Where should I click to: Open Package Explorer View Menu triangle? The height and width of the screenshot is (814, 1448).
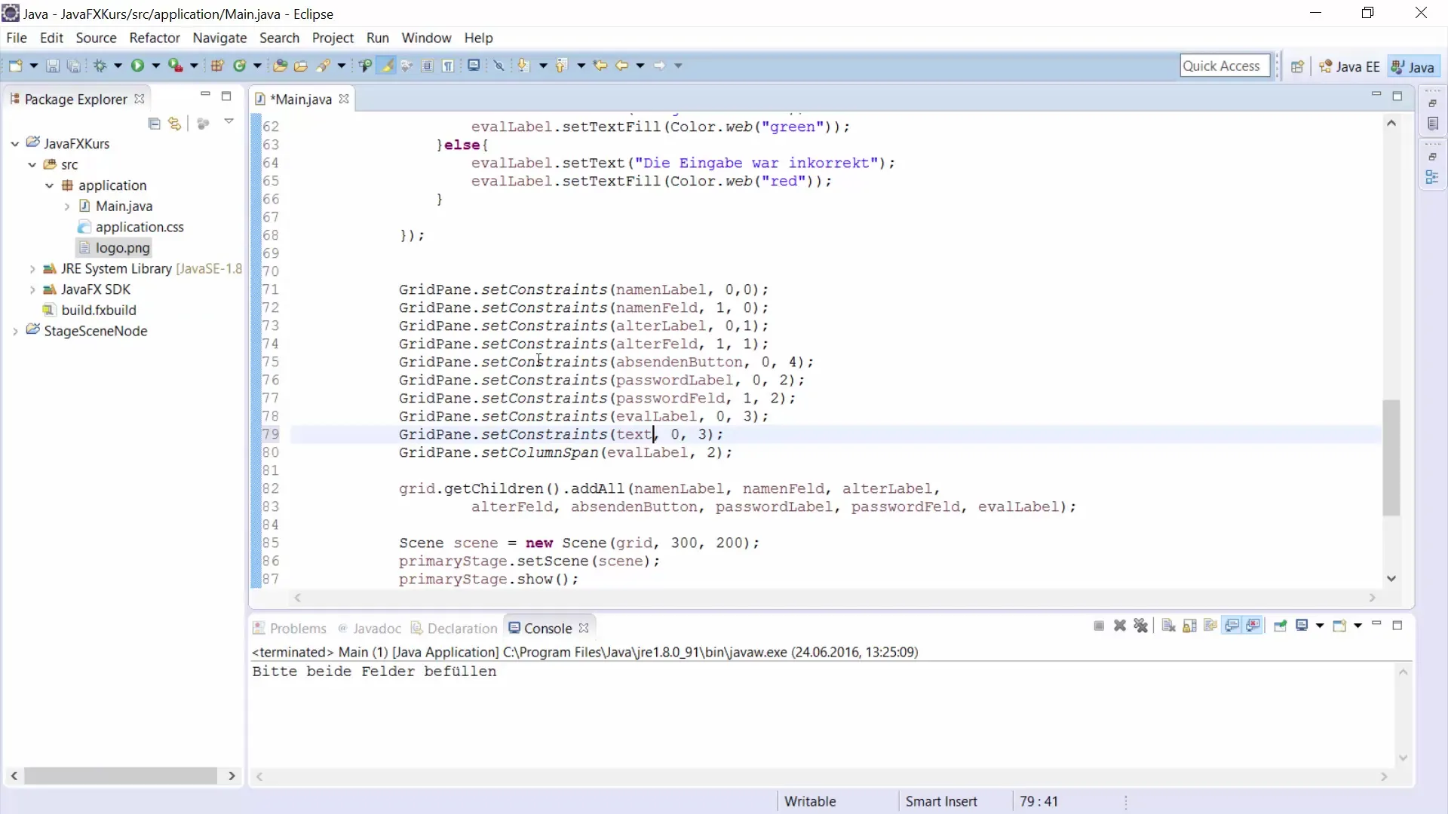tap(229, 121)
